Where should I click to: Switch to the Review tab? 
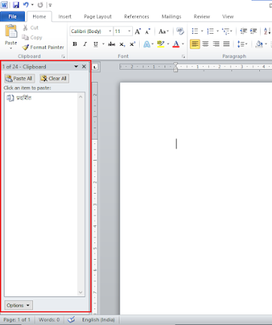click(x=201, y=17)
